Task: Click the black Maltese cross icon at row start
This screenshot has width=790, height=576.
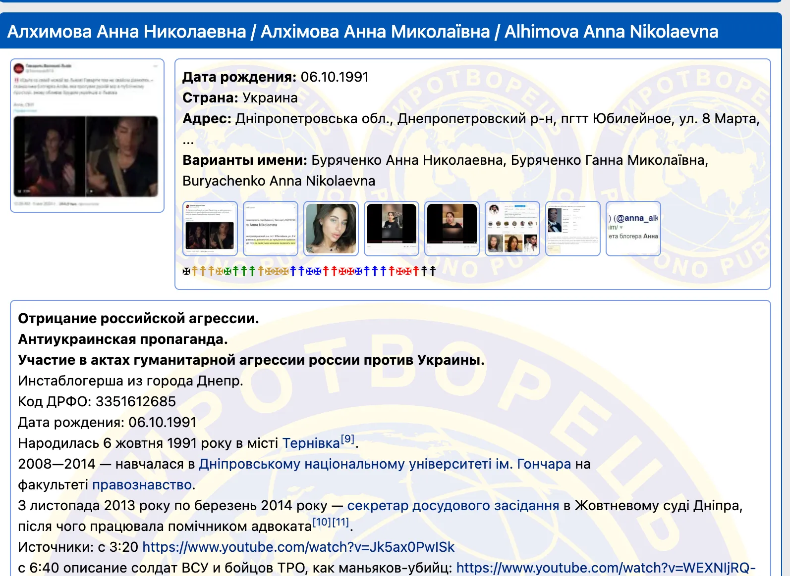Action: click(186, 271)
